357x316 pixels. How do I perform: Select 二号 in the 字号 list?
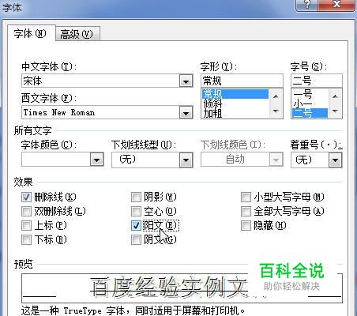tap(310, 113)
